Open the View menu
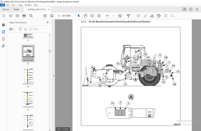201x131 pixels. tap(13, 5)
